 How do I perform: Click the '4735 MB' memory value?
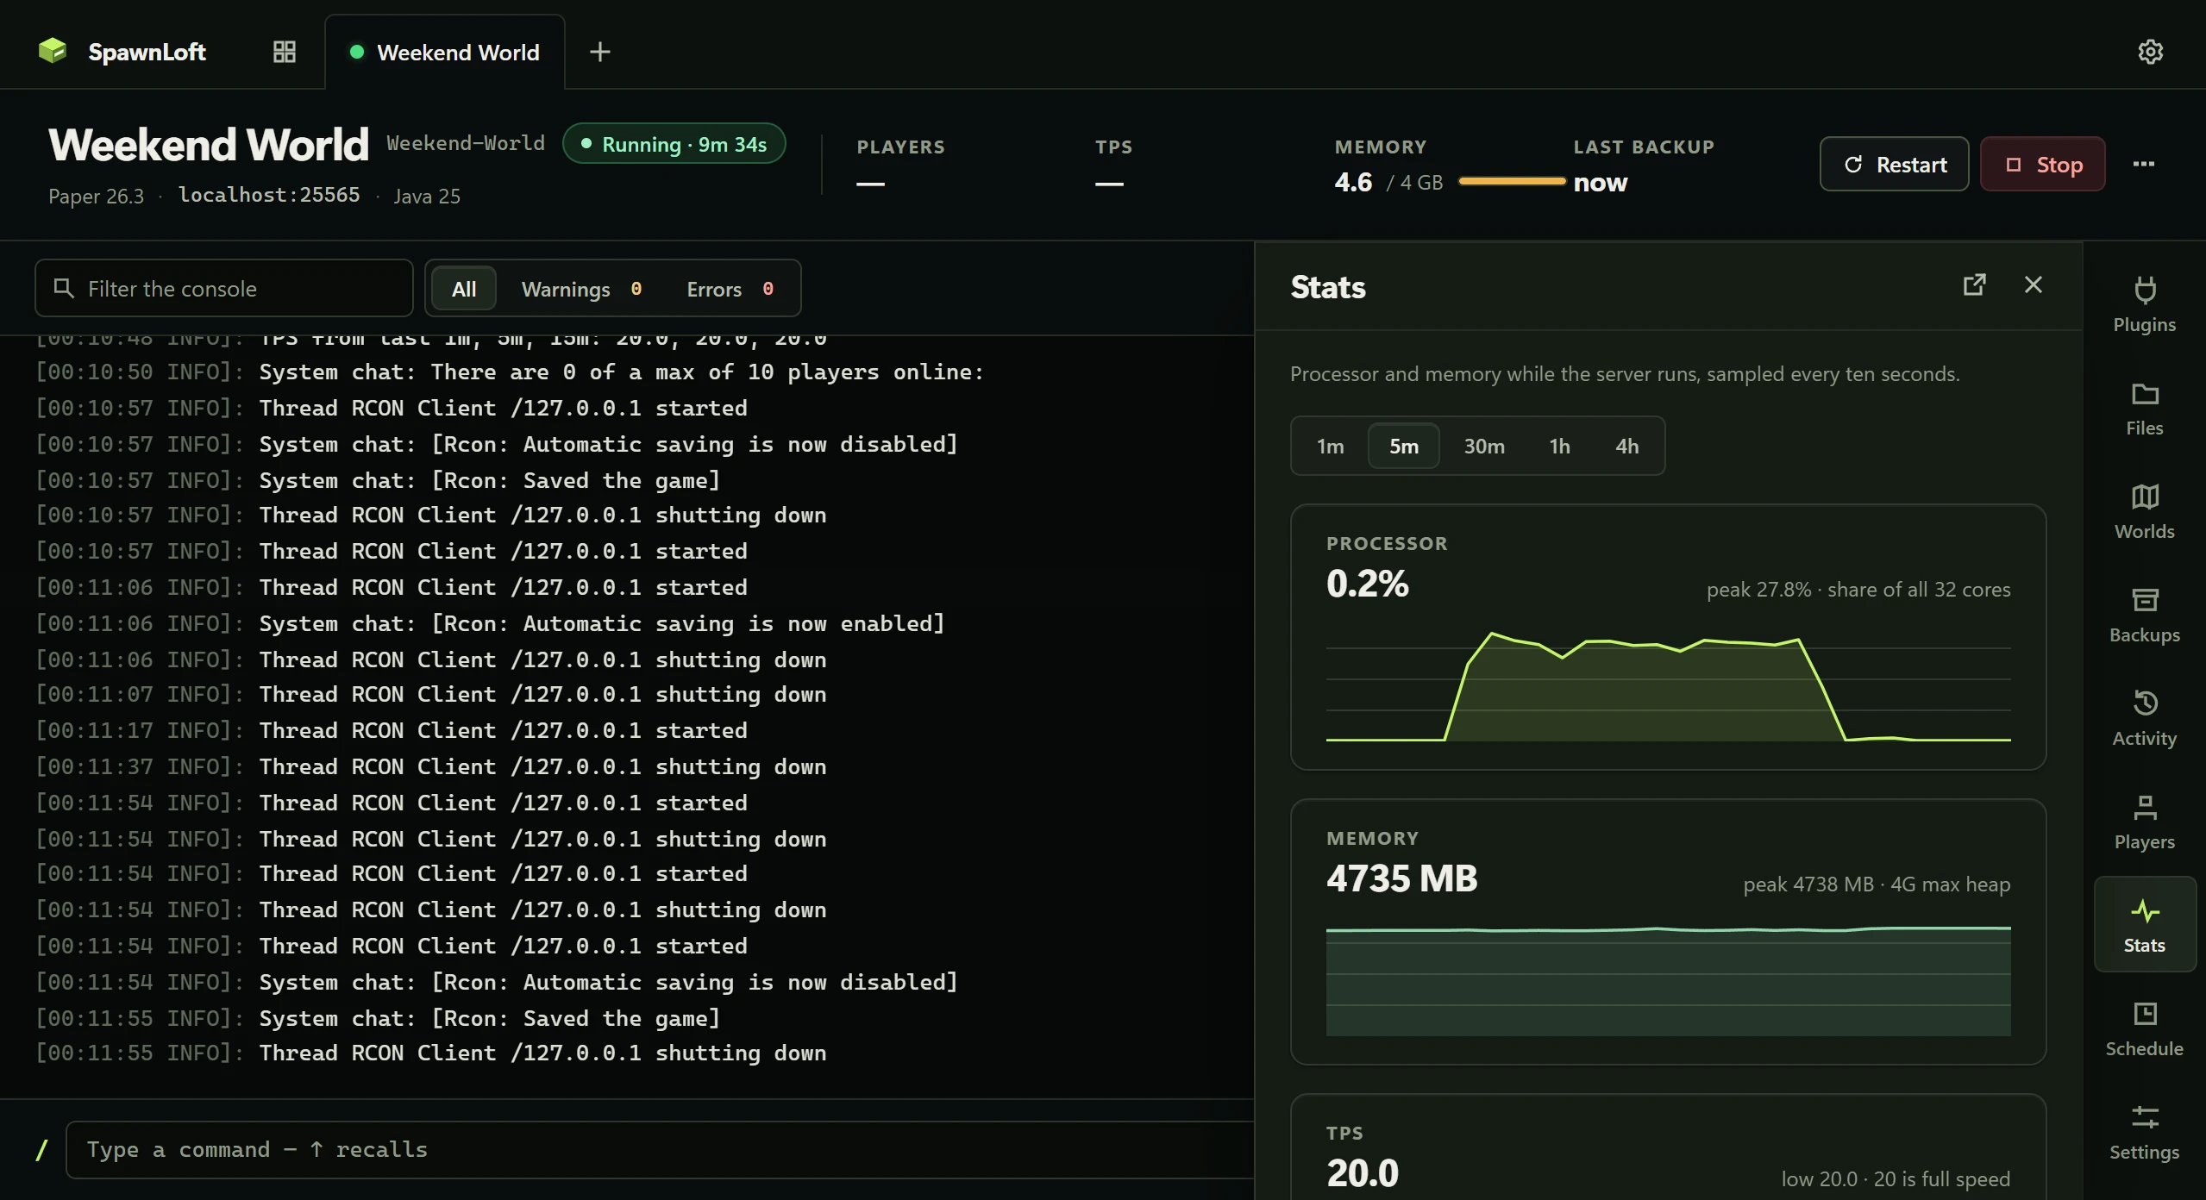[1402, 878]
